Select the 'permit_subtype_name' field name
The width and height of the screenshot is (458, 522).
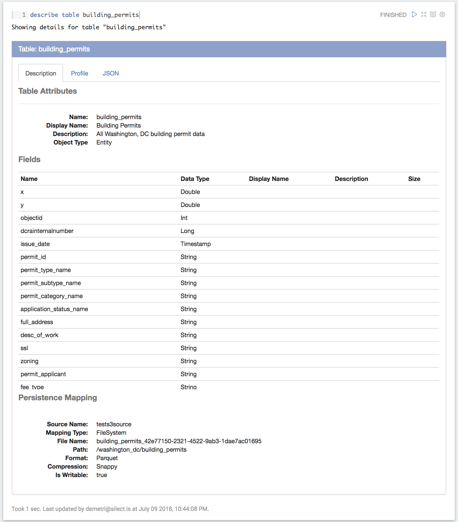click(x=51, y=283)
